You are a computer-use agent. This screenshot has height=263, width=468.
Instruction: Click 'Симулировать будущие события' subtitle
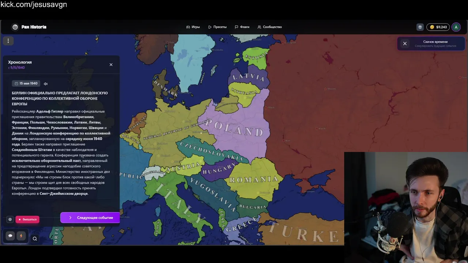[x=435, y=46]
